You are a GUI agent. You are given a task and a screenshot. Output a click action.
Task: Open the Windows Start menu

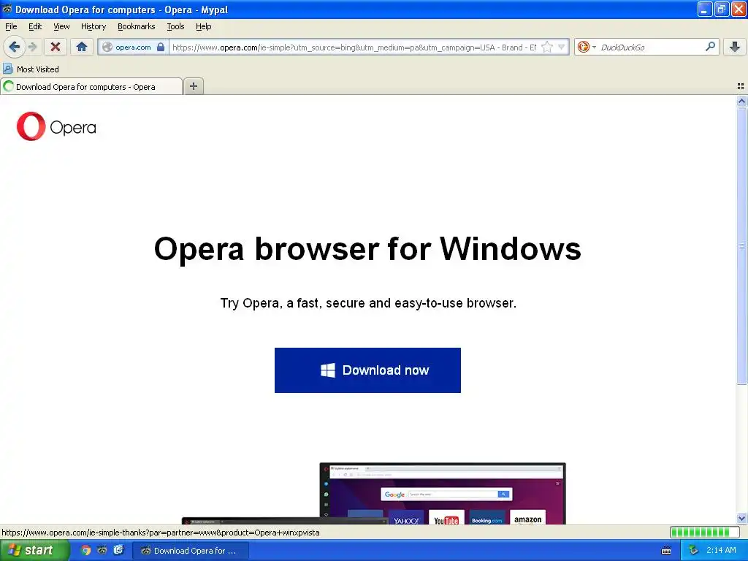coord(34,551)
